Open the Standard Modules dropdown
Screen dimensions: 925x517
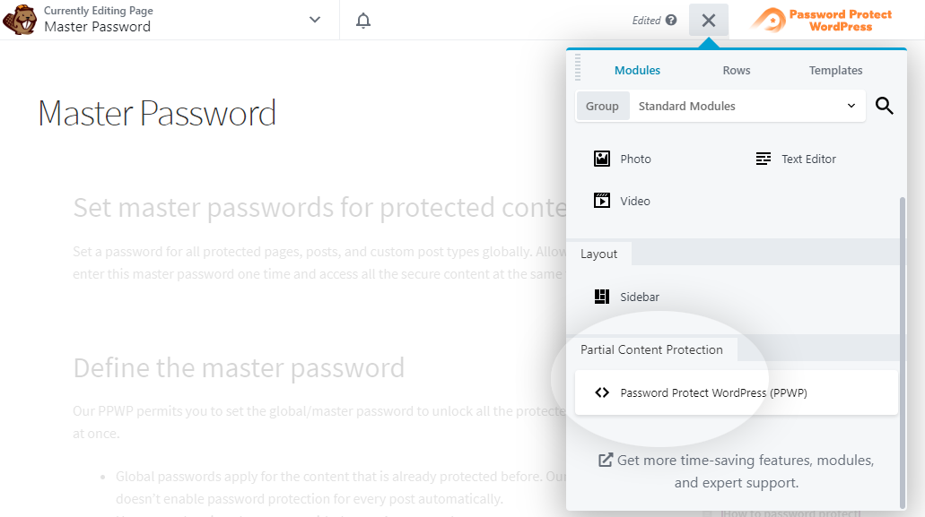coord(746,106)
